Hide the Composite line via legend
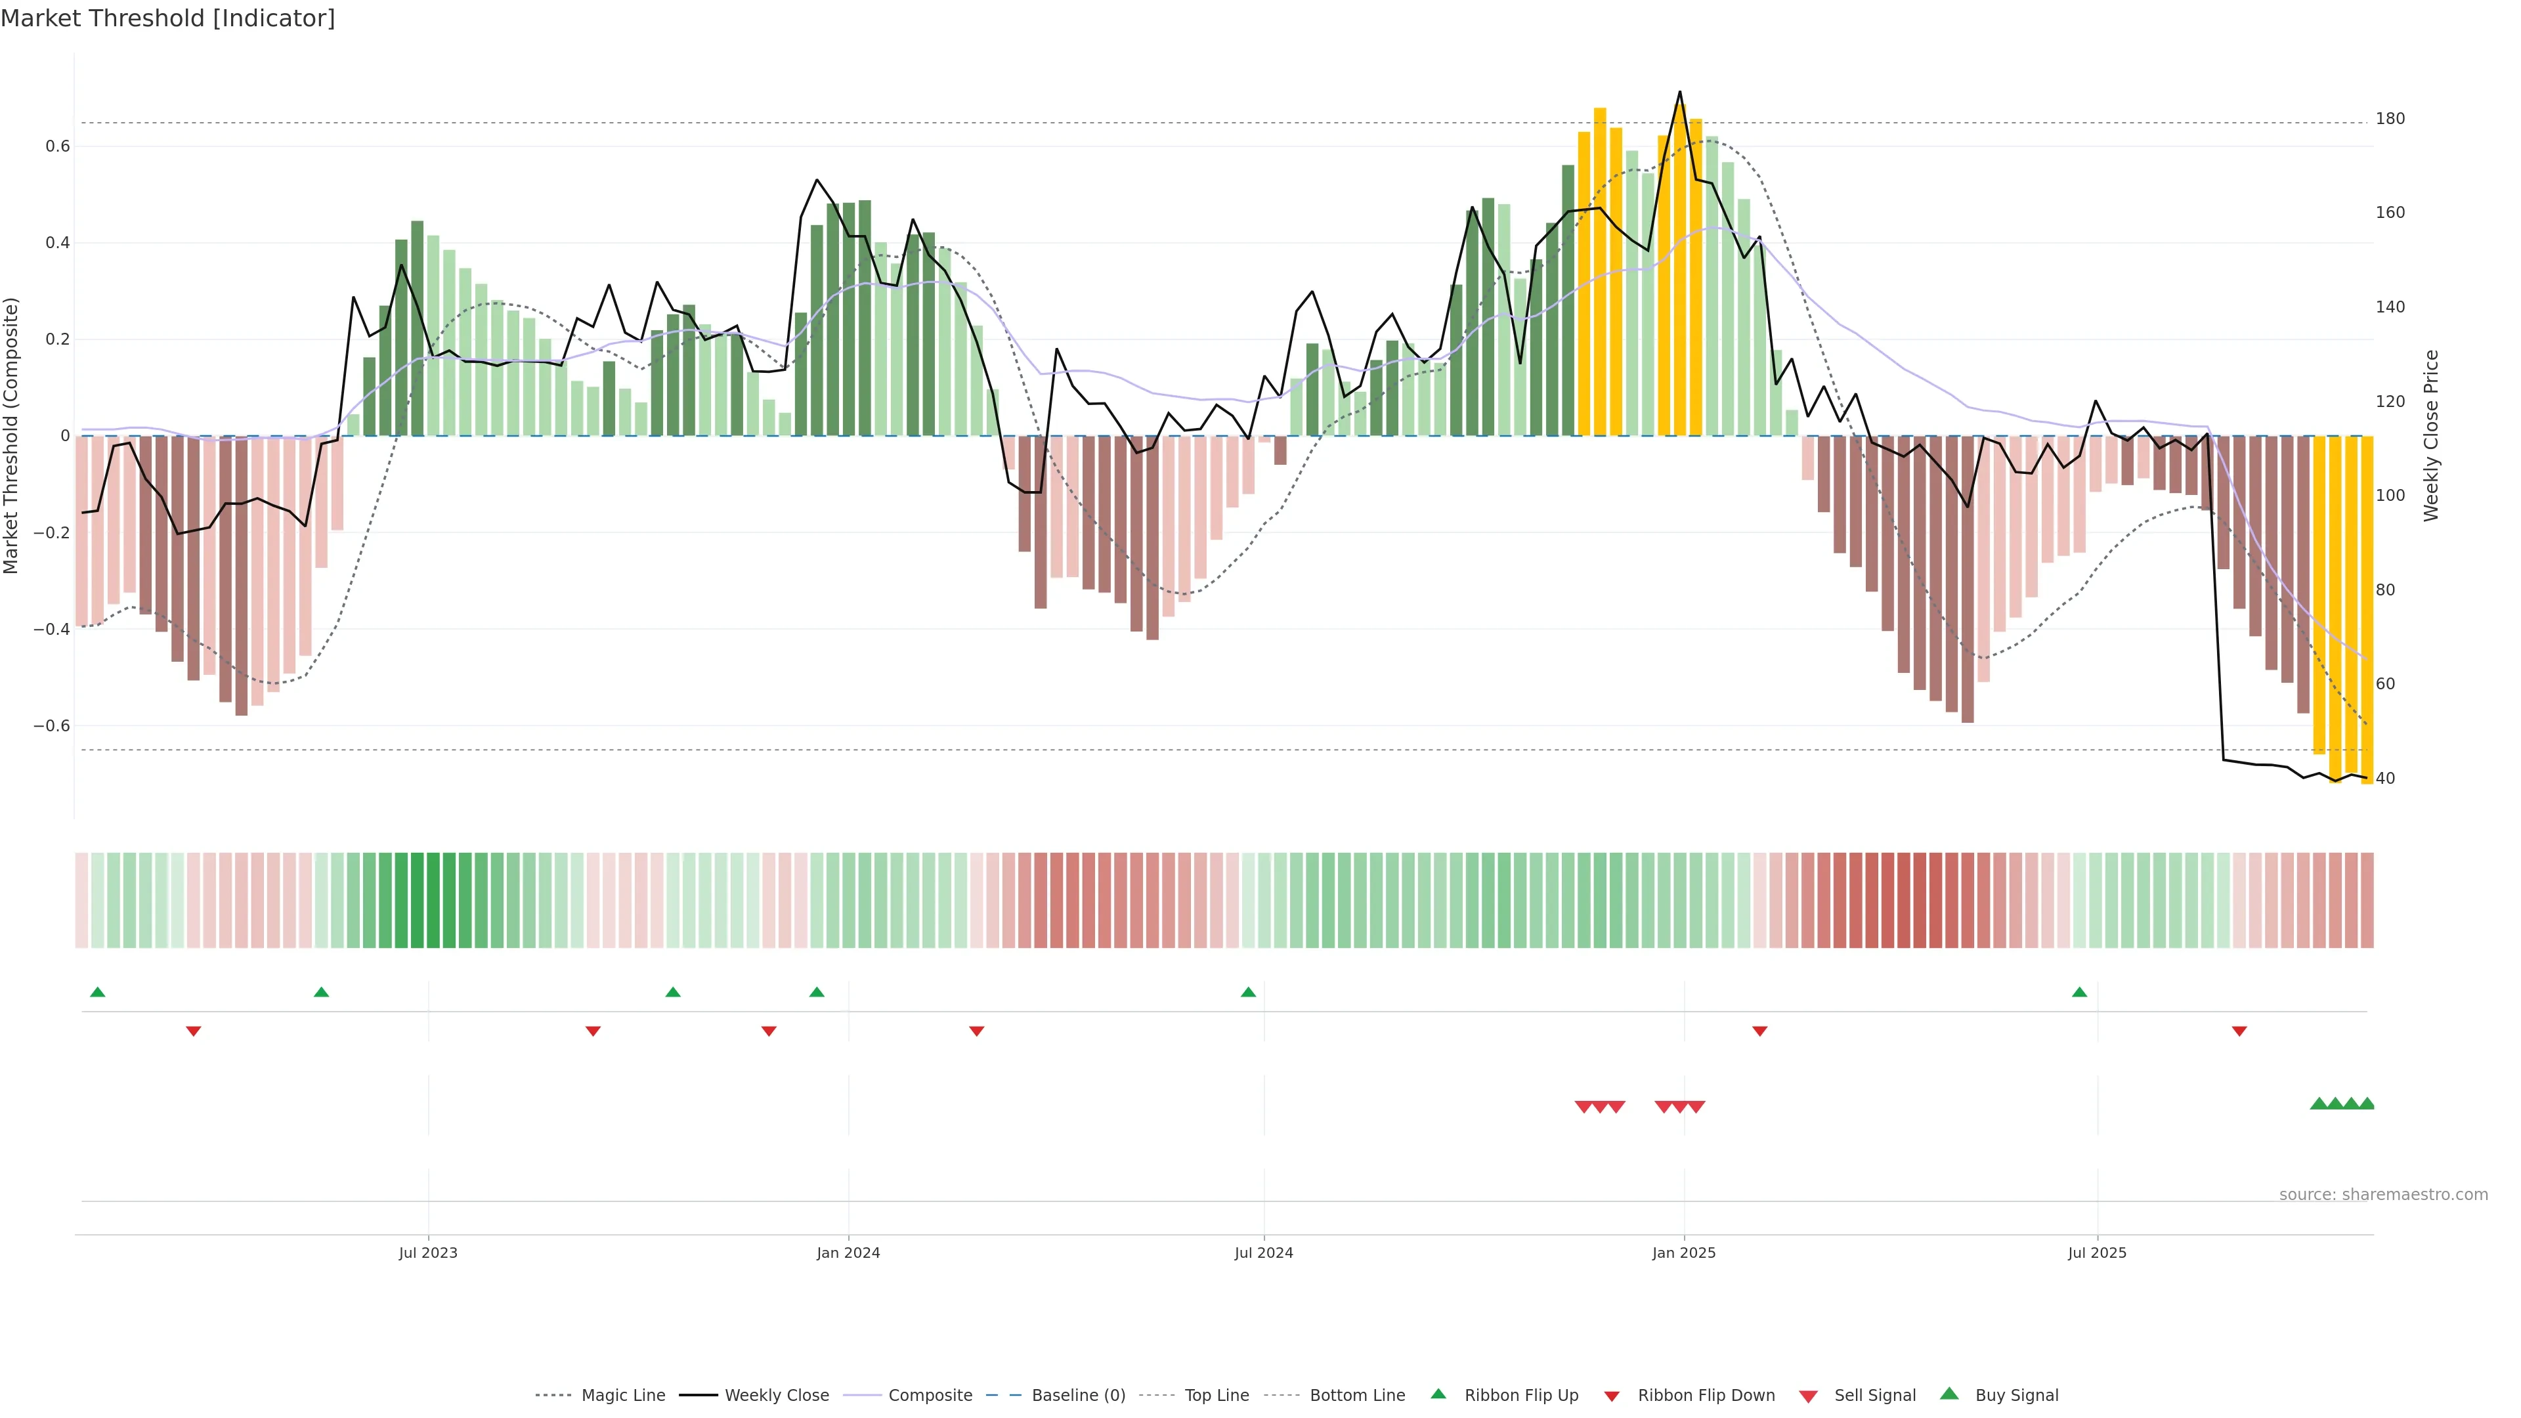Viewport: 2521px width, 1418px height. coord(930,1396)
